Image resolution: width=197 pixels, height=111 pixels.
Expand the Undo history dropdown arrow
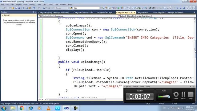coord(36,8)
